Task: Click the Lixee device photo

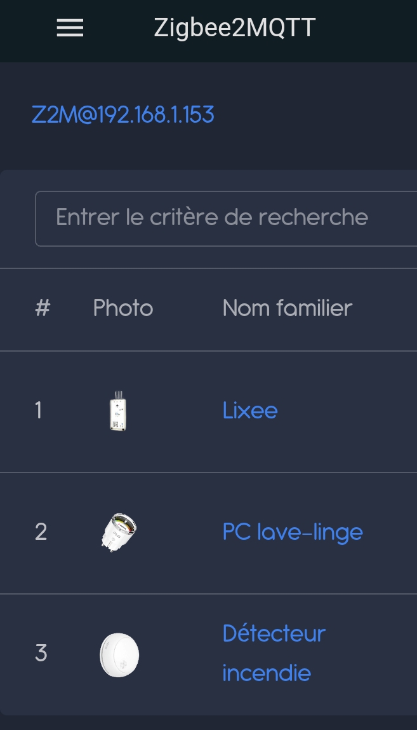Action: click(119, 411)
